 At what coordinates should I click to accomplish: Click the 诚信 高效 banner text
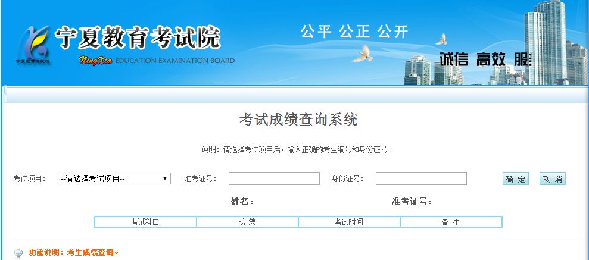click(x=473, y=59)
